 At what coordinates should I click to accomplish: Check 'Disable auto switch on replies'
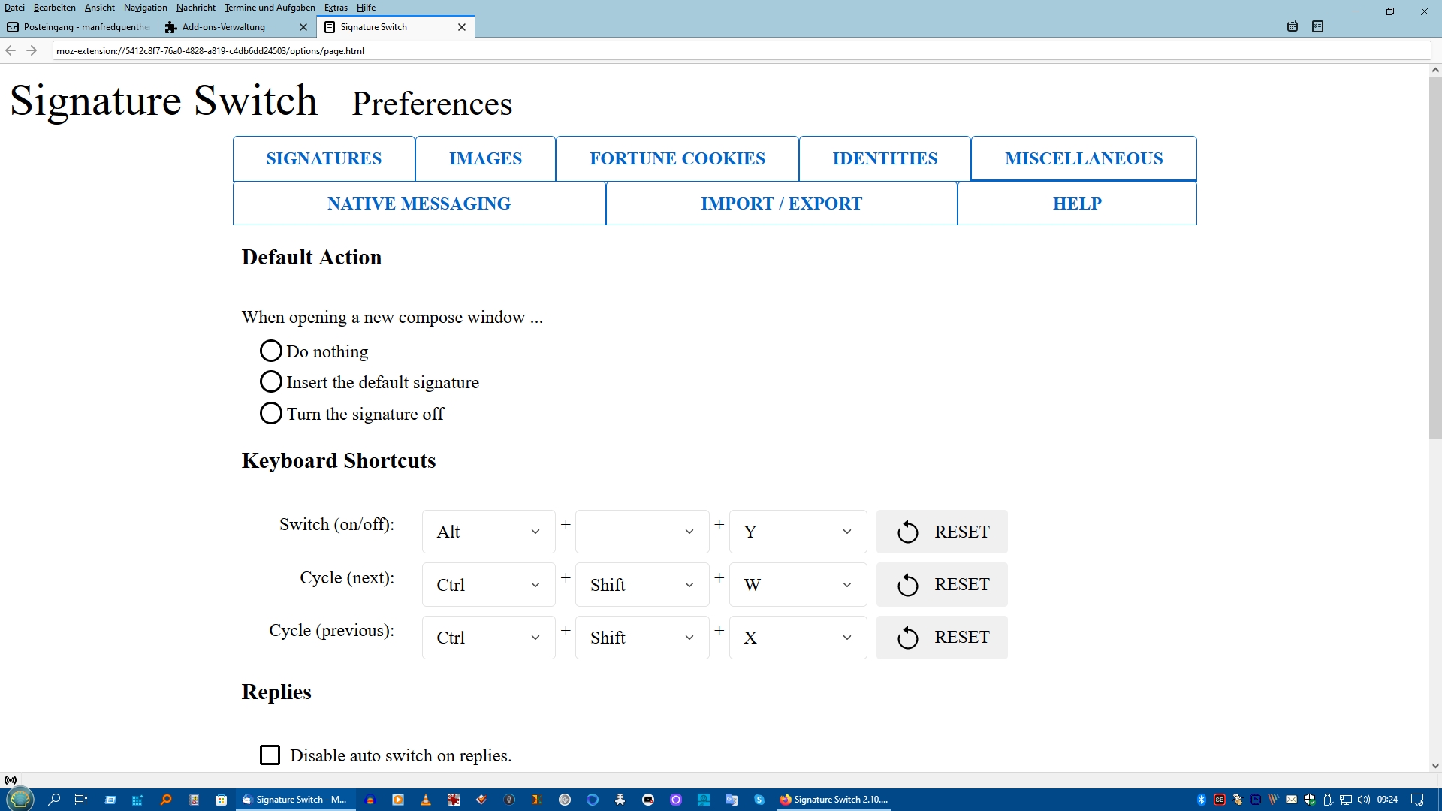270,755
